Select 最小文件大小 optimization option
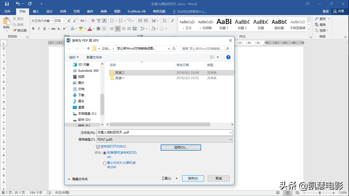Viewport: 349px width, 196px height. pos(104,163)
